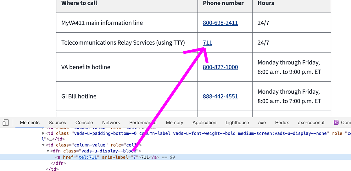
Task: Open the Application tab
Action: (204, 122)
